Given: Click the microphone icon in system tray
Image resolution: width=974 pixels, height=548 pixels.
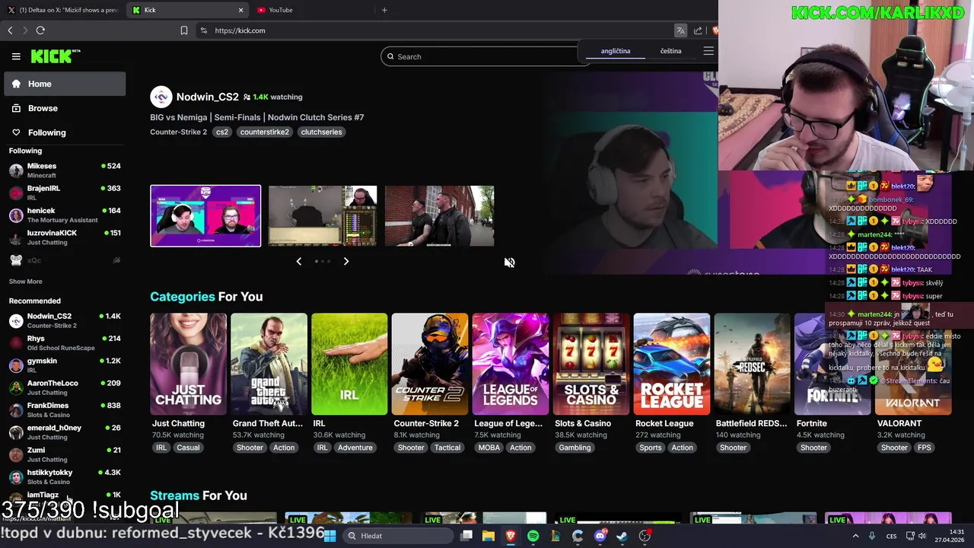Looking at the screenshot, I should (872, 536).
